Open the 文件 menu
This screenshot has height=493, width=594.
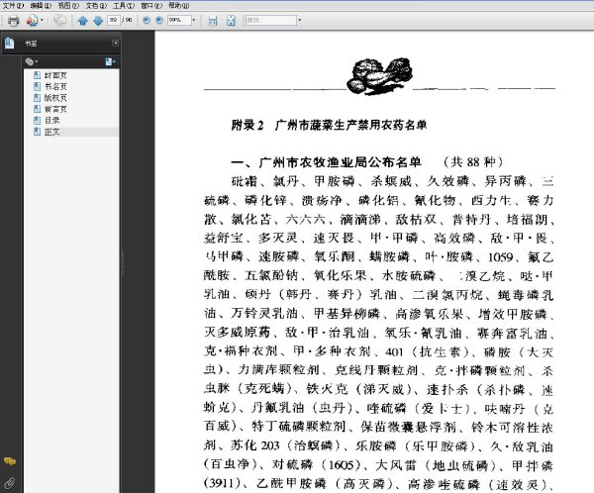(13, 5)
